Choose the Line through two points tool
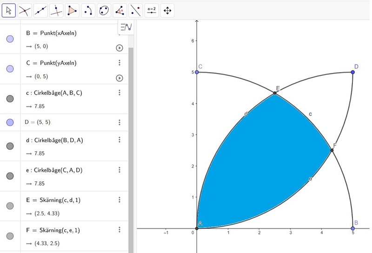Screen dimensions: 372x253 (x=40, y=10)
